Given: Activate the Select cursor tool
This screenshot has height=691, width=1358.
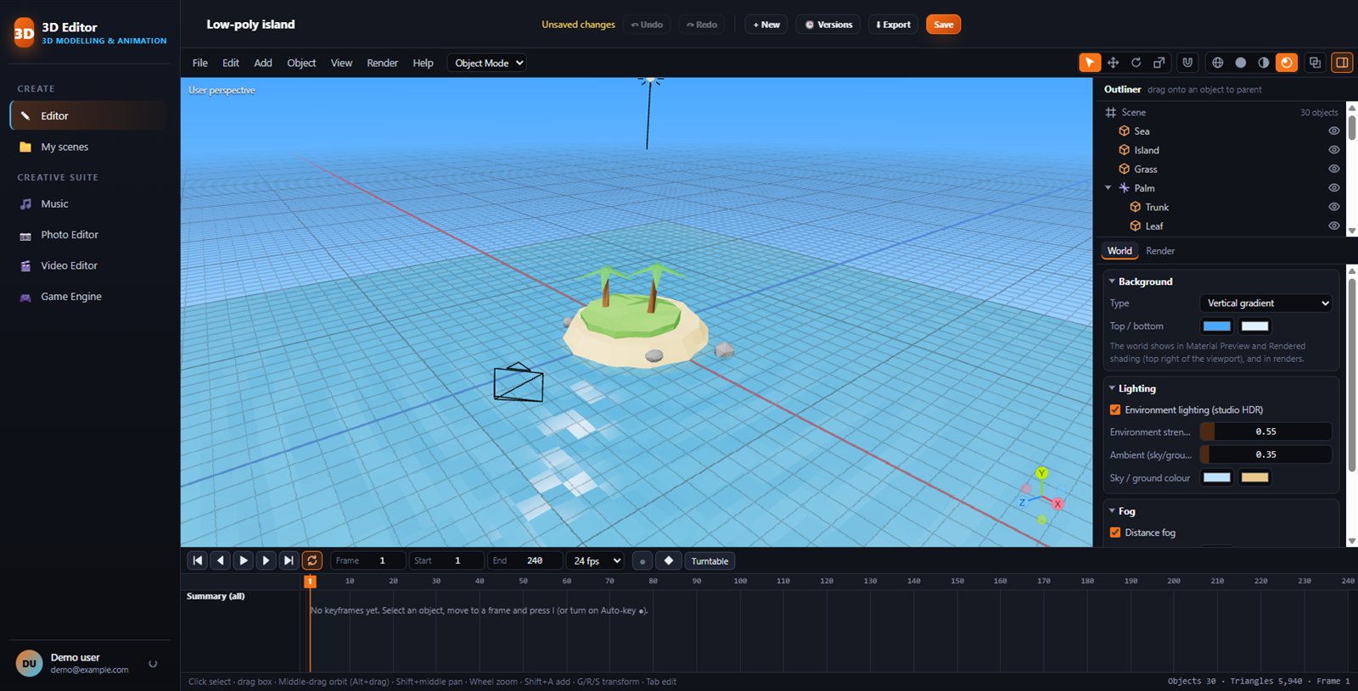Looking at the screenshot, I should [1090, 63].
